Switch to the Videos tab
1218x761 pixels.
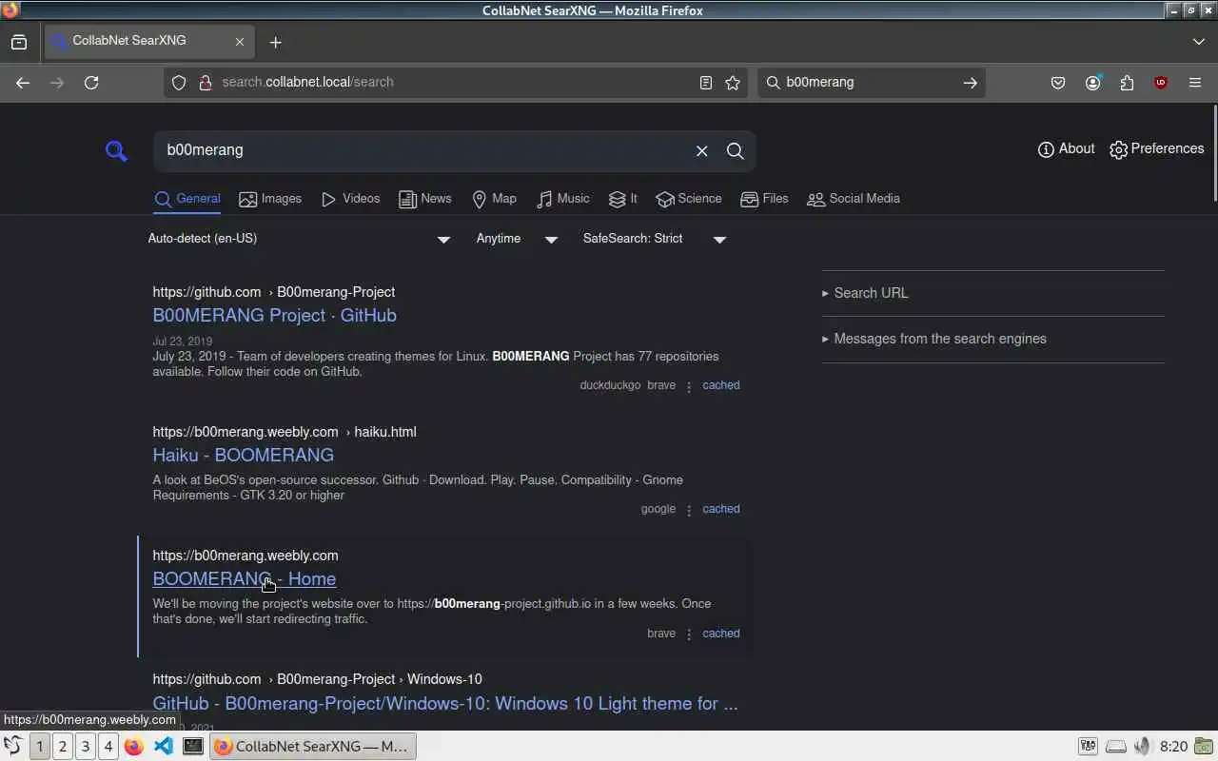350,199
